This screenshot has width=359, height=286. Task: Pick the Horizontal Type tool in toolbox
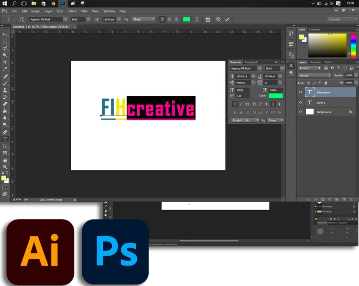5,139
